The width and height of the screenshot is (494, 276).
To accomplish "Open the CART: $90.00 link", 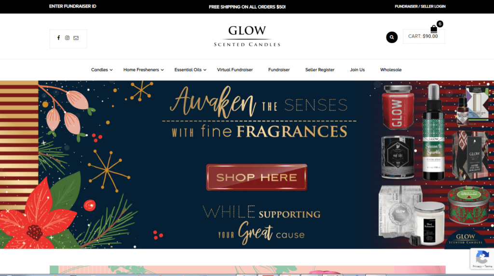I will (423, 36).
